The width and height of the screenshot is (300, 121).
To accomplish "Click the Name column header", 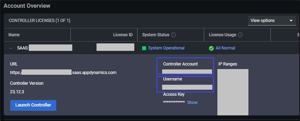I will click(x=14, y=35).
